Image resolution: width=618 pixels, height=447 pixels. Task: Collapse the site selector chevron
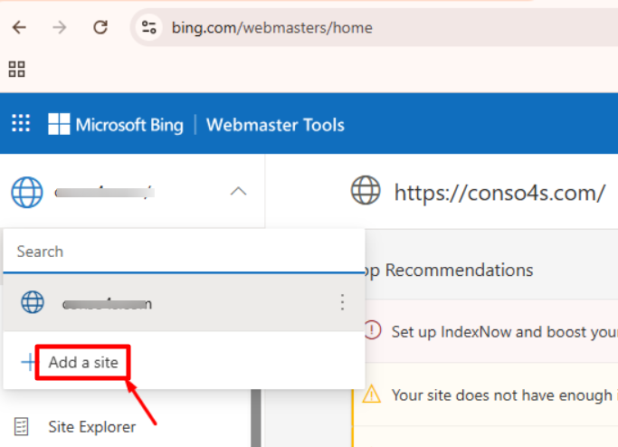click(238, 191)
